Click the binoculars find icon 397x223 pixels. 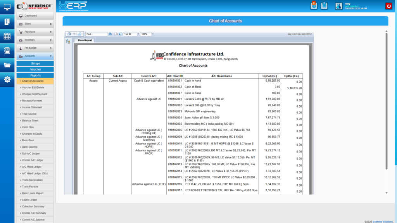[x=110, y=34]
